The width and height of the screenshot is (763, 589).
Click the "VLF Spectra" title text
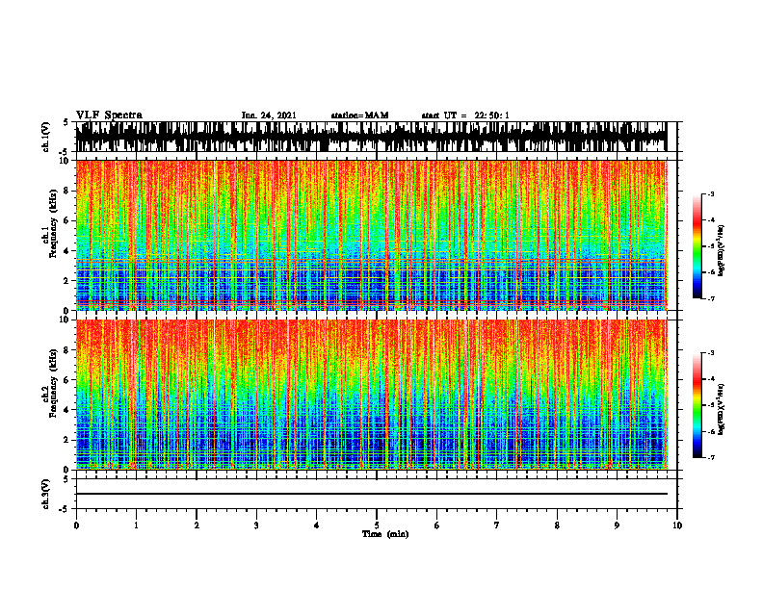[x=109, y=115]
